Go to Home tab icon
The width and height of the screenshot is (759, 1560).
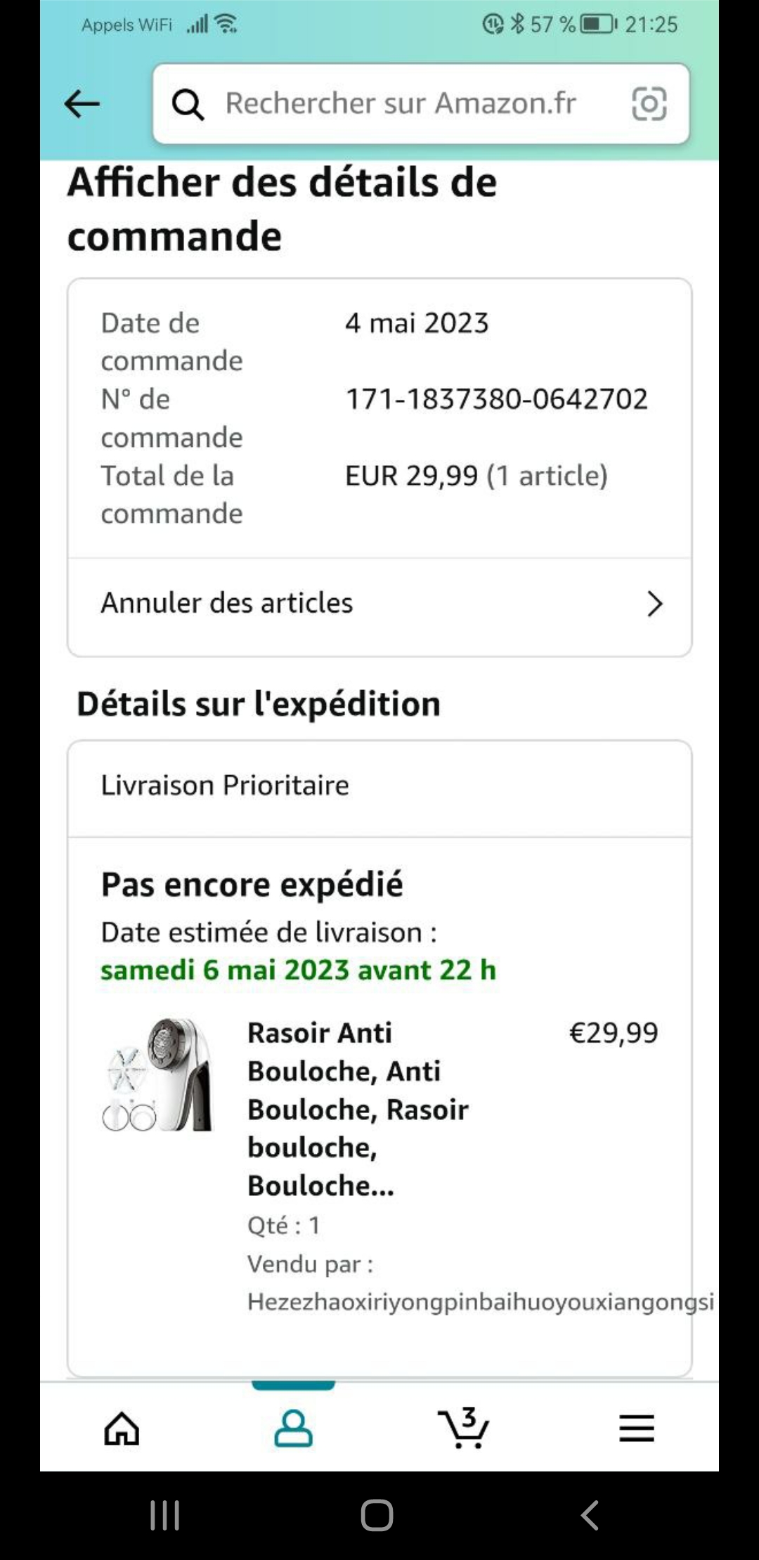tap(122, 1429)
